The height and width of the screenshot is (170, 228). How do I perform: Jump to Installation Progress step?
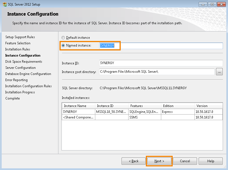pyautogui.click(x=20, y=92)
